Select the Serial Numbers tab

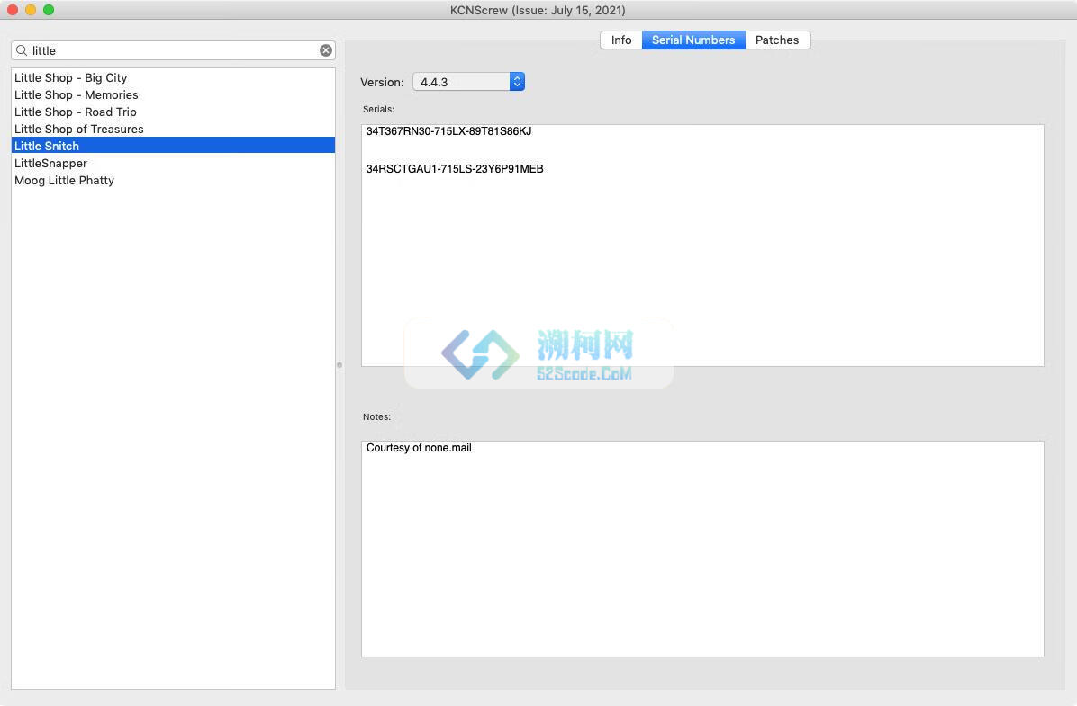693,40
